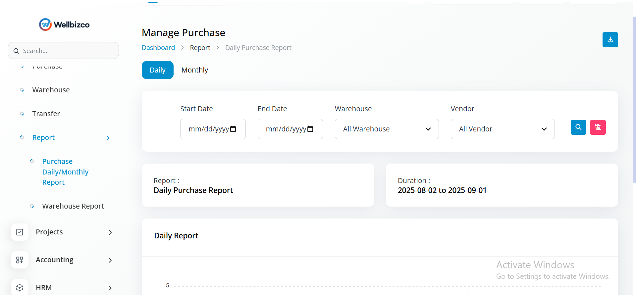Expand the HRM menu chevron

pyautogui.click(x=110, y=288)
